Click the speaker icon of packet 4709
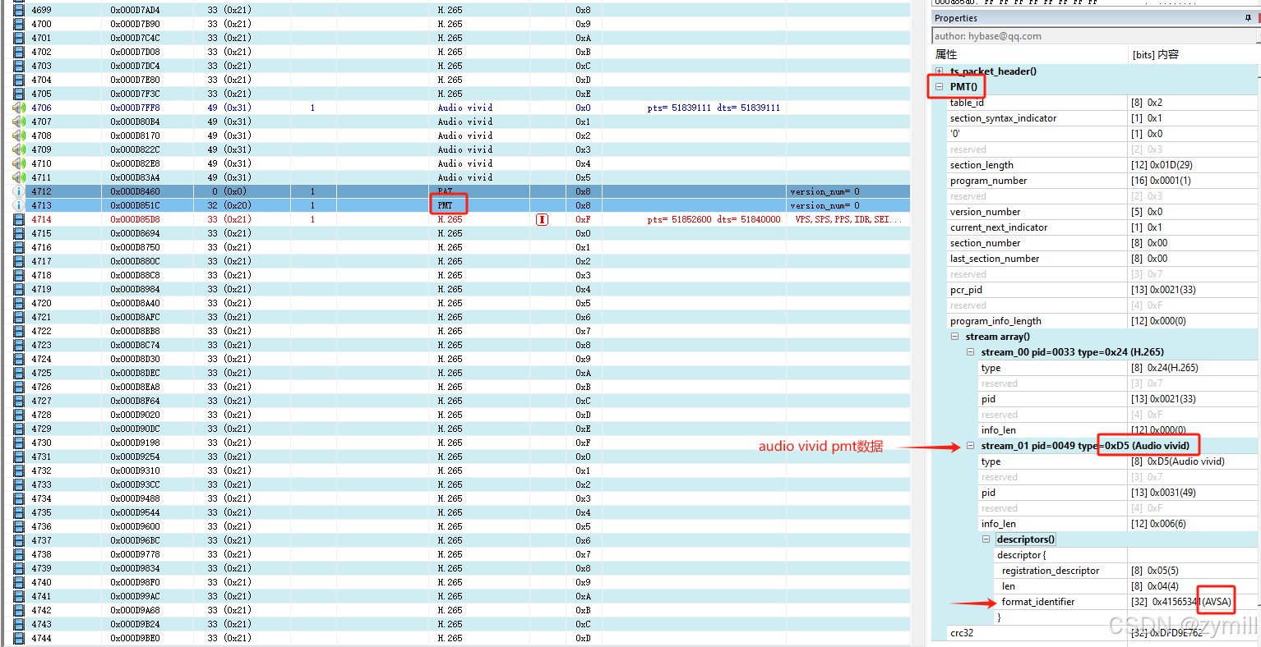Image resolution: width=1261 pixels, height=647 pixels. coord(19,149)
